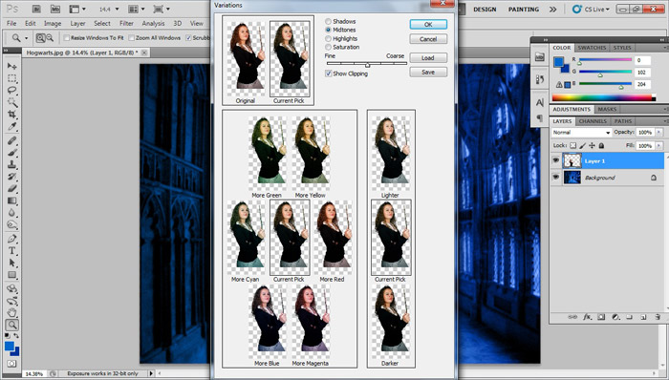Open Fill slider arrow in Layers panel

(658, 146)
